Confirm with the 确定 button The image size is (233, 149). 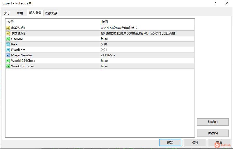click(170, 143)
